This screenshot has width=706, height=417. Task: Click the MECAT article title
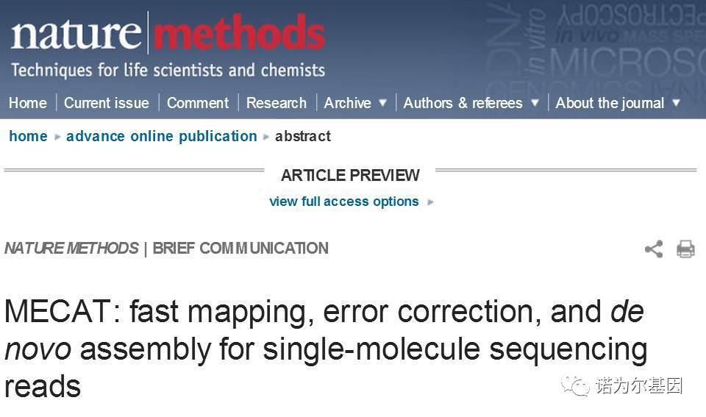point(326,349)
